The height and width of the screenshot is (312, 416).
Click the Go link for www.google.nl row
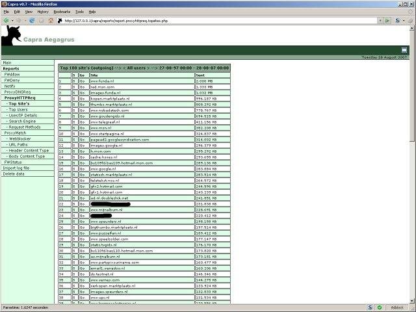[x=82, y=169]
